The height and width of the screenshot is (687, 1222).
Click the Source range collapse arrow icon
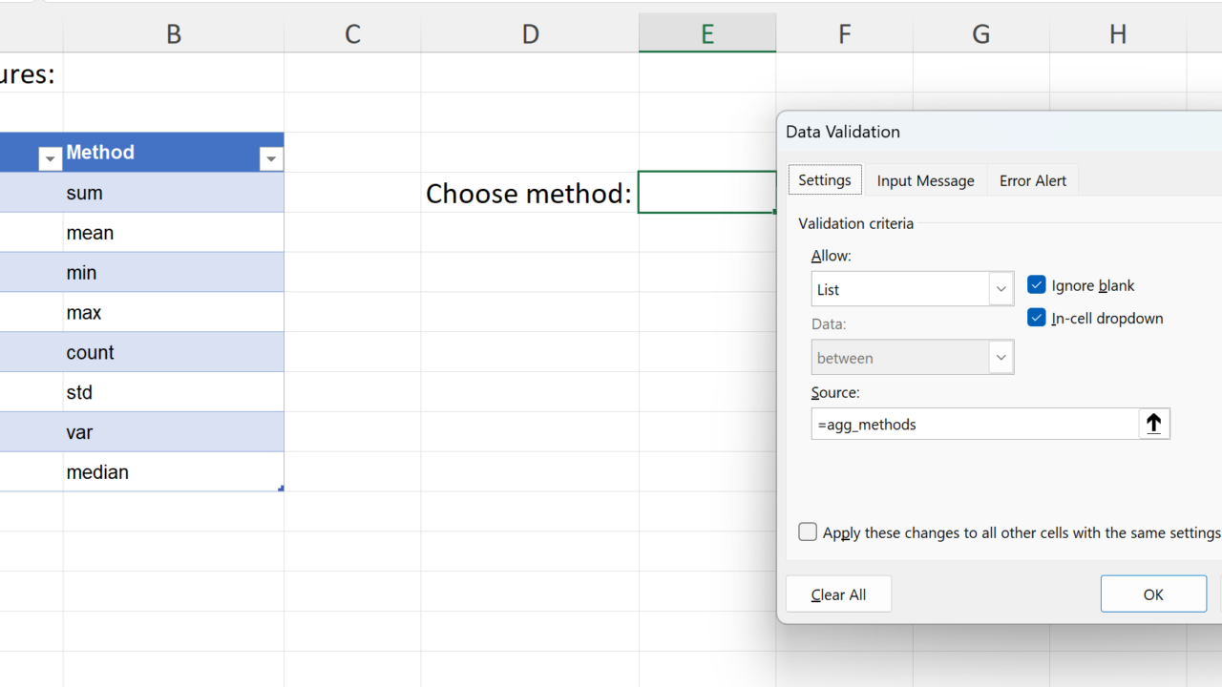tap(1153, 424)
